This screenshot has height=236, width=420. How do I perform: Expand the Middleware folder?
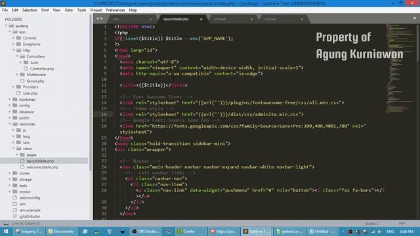(17, 74)
